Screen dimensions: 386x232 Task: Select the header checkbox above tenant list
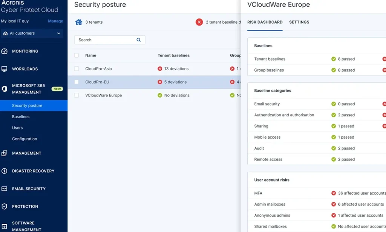[x=77, y=55]
